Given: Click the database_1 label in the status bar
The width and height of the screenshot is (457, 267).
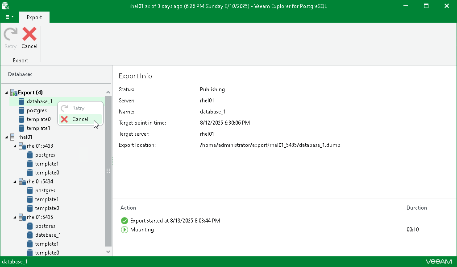Looking at the screenshot, I should [x=15, y=262].
